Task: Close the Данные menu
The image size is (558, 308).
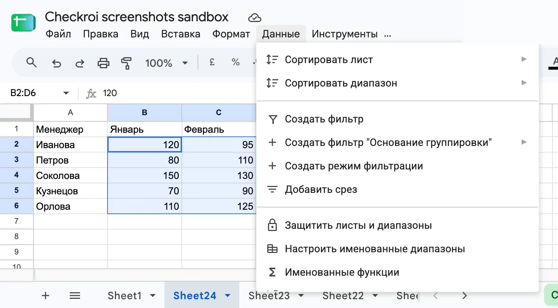Action: pos(281,34)
